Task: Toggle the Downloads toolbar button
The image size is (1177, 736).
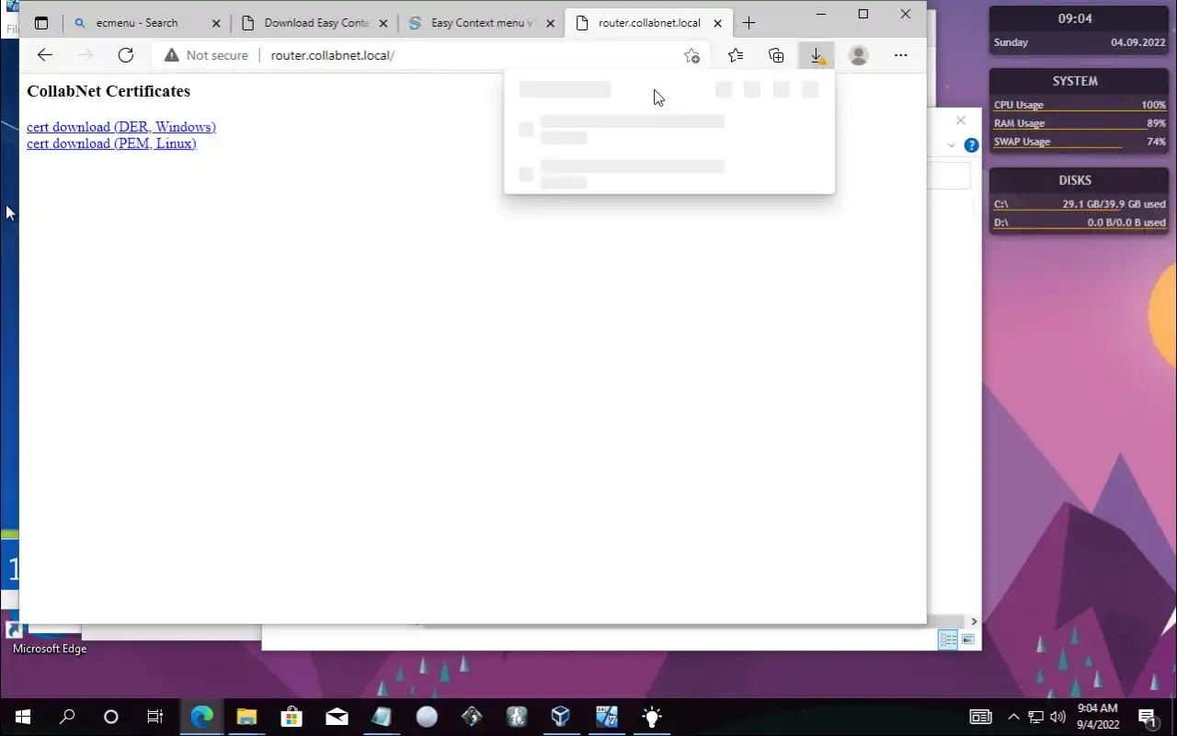Action: tap(817, 55)
